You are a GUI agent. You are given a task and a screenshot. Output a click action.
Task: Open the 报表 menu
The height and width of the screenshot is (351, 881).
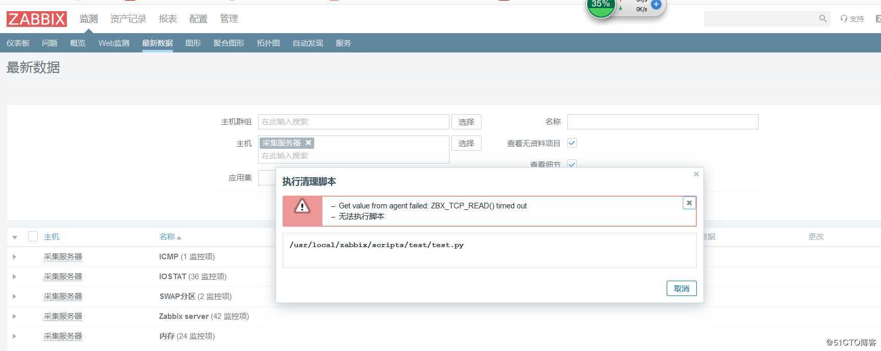click(x=168, y=19)
